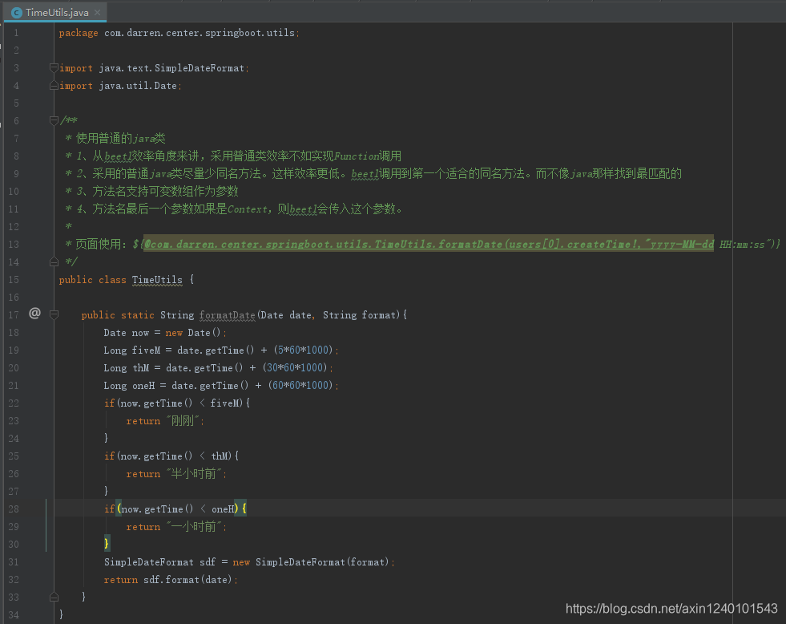The image size is (786, 624).
Task: Close the TimeUtils.java tab
Action: (x=99, y=13)
